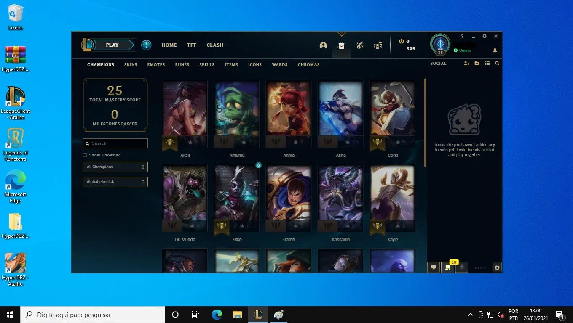
Task: Click the Add Friend icon in Social
Action: [467, 64]
